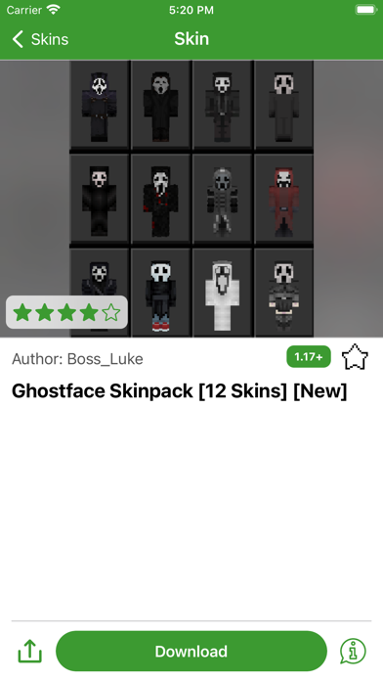
Task: Tap the empty fifth rating star
Action: (x=111, y=312)
